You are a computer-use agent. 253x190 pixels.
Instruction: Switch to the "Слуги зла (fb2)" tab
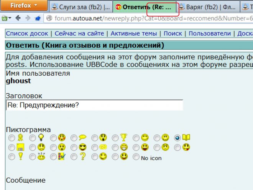(x=80, y=7)
